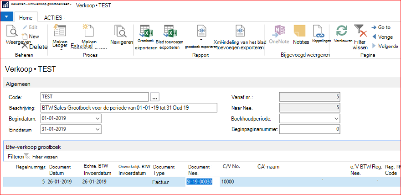The width and height of the screenshot is (401, 195).
Task: Go to previous record with Vorige
Action: click(x=382, y=37)
